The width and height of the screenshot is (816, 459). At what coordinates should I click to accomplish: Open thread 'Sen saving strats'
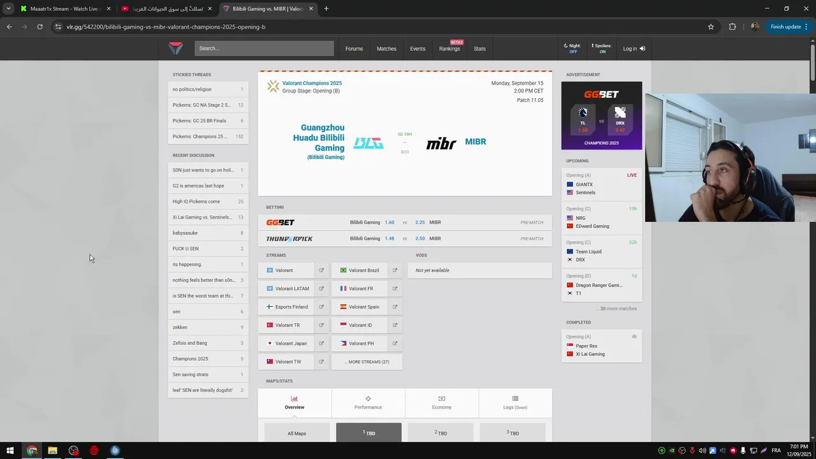(x=208, y=374)
